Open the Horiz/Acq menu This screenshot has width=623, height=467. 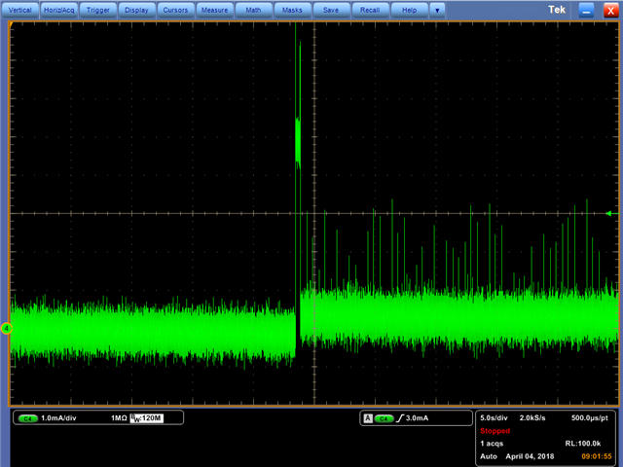point(58,10)
